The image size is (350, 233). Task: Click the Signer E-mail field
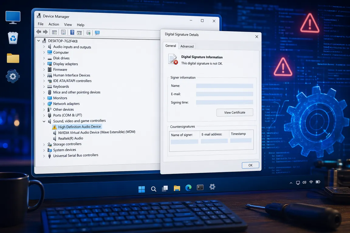click(225, 94)
